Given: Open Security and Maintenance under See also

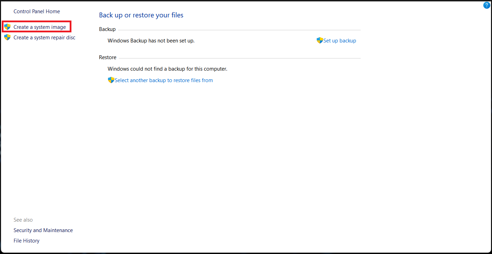Looking at the screenshot, I should [43, 230].
